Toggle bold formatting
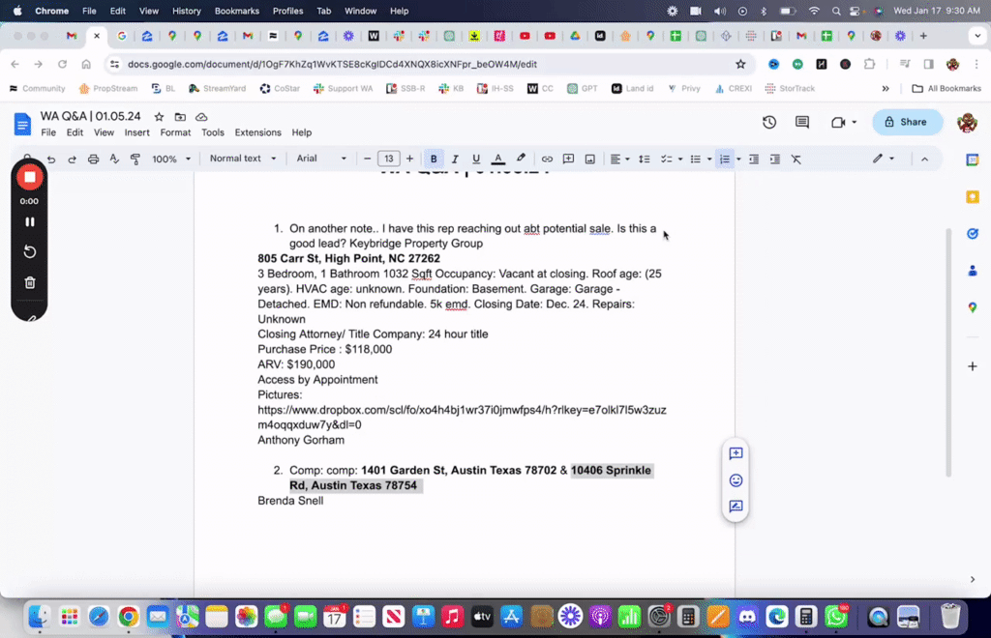Image resolution: width=991 pixels, height=638 pixels. (x=434, y=159)
